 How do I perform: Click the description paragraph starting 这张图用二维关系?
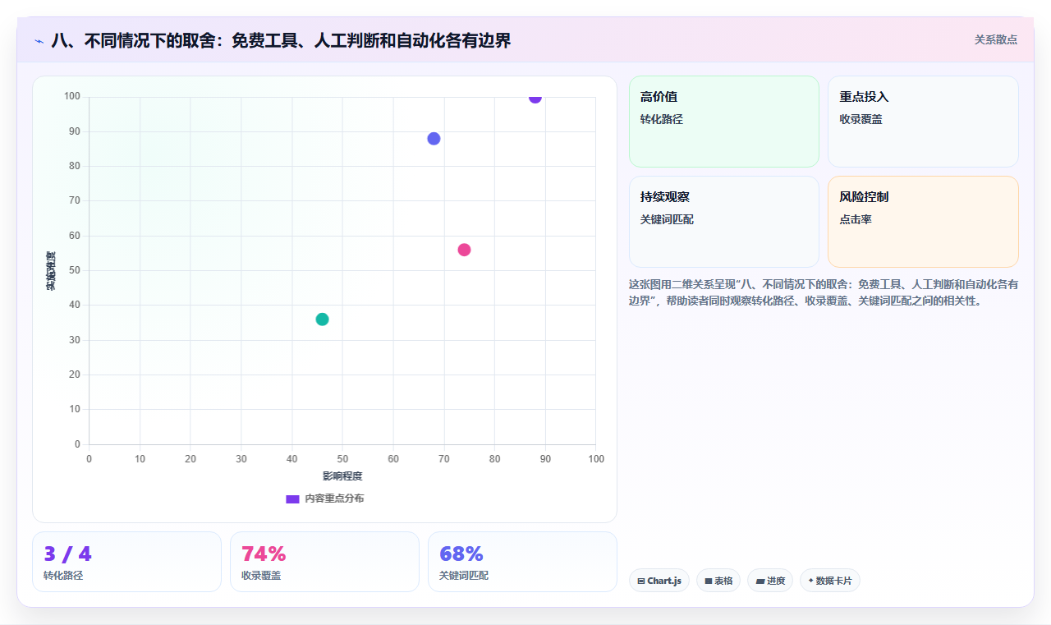pyautogui.click(x=824, y=292)
